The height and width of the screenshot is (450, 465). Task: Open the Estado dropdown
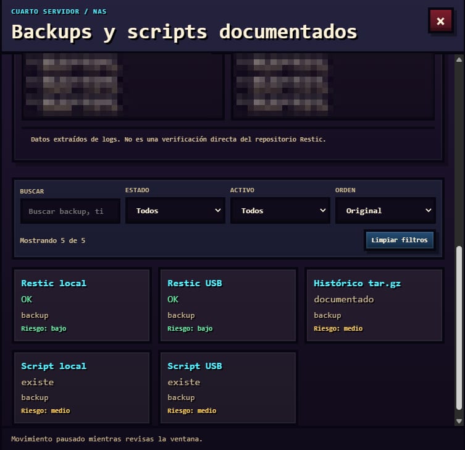[x=175, y=210]
